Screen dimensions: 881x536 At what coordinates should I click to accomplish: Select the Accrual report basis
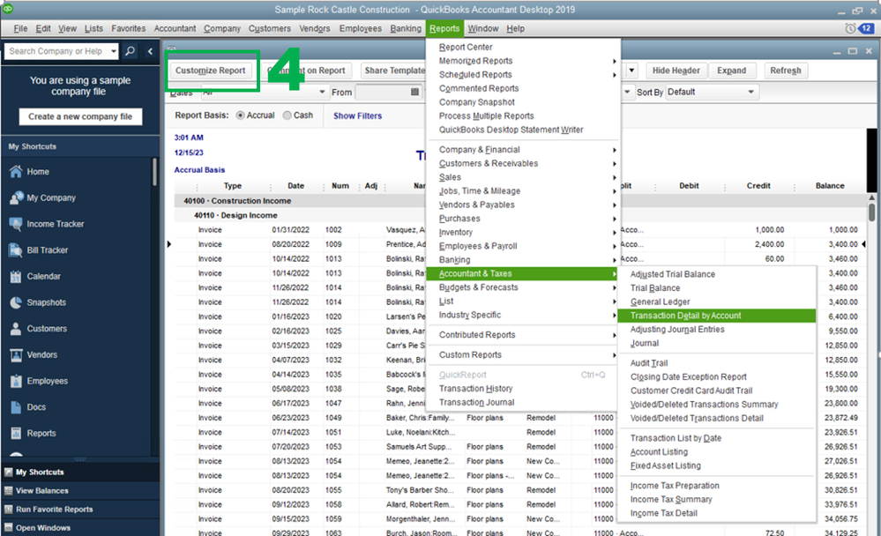(241, 115)
